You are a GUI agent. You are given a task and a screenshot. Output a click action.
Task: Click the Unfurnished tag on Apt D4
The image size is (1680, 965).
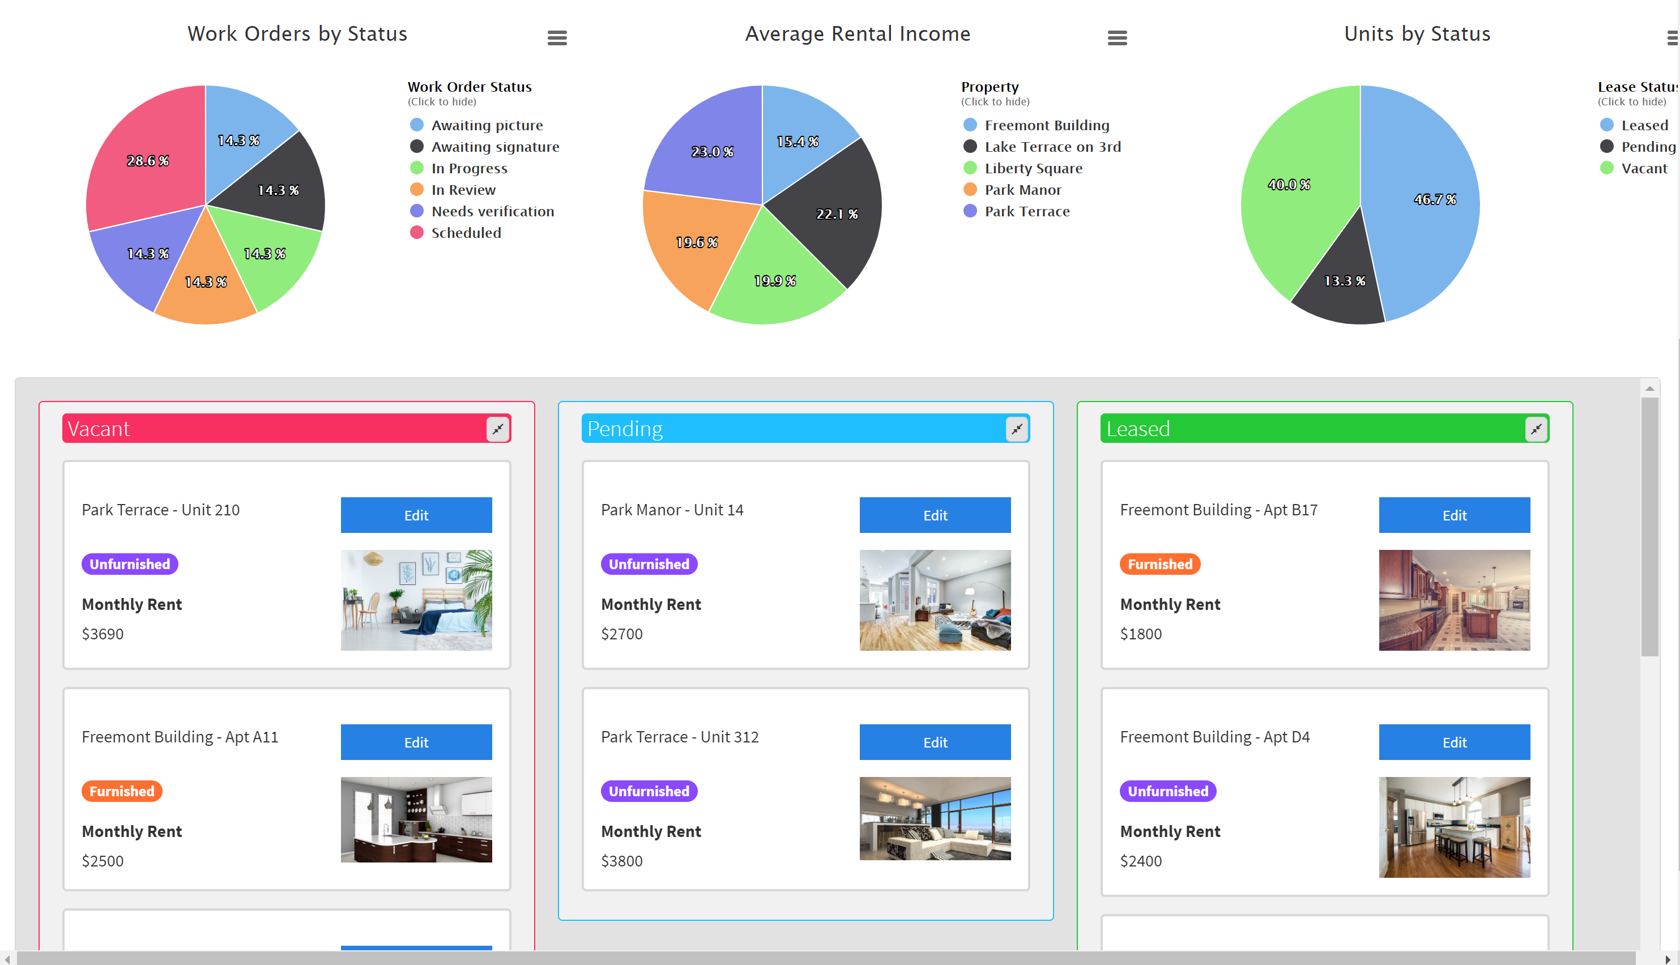click(1168, 791)
